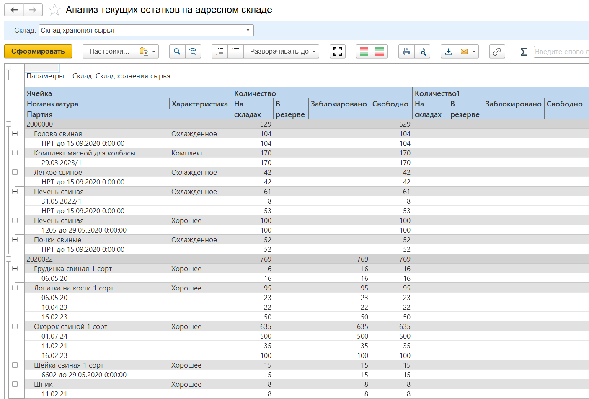Collapse the 2020022 cell group

tap(8, 259)
